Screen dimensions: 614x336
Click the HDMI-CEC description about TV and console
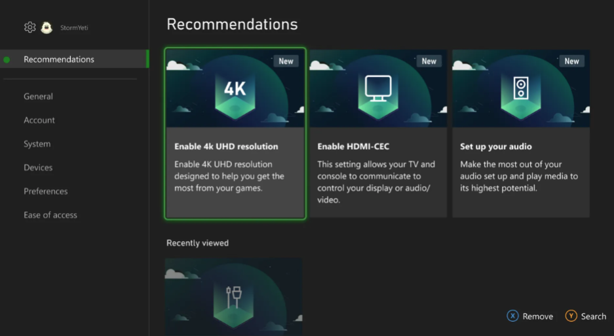tap(376, 182)
